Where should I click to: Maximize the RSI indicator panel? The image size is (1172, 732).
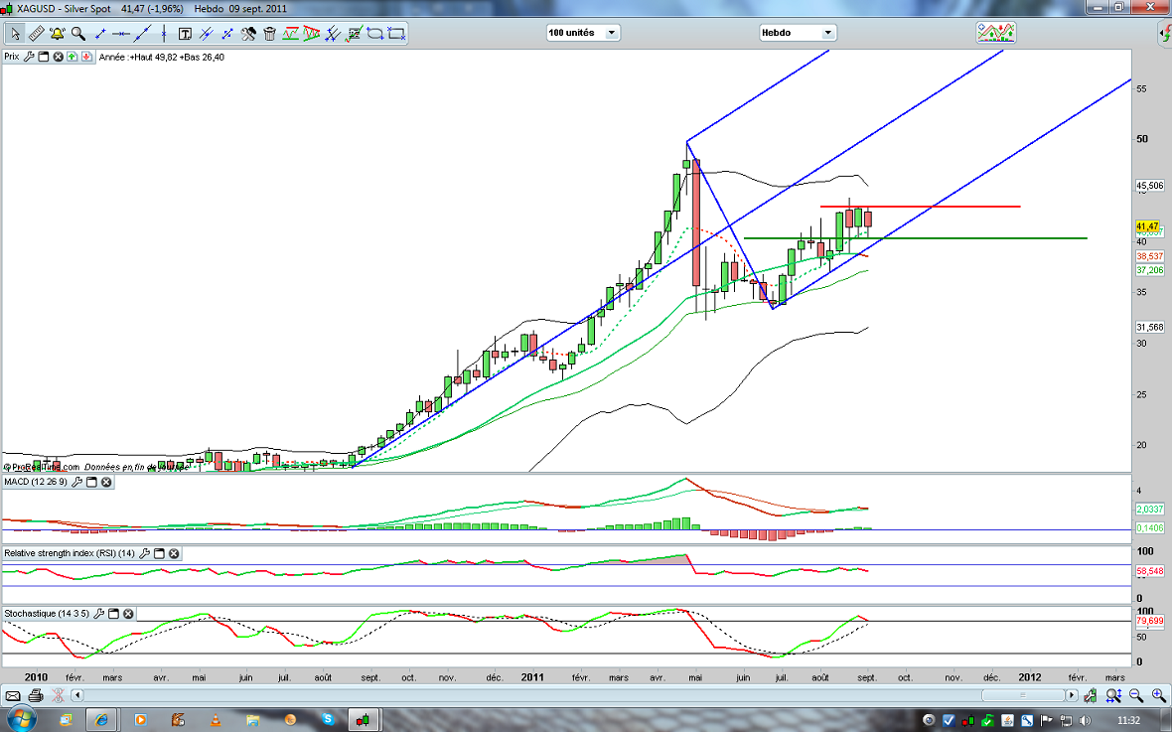pyautogui.click(x=160, y=553)
